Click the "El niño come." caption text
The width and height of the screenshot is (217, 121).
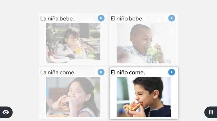click(x=128, y=73)
